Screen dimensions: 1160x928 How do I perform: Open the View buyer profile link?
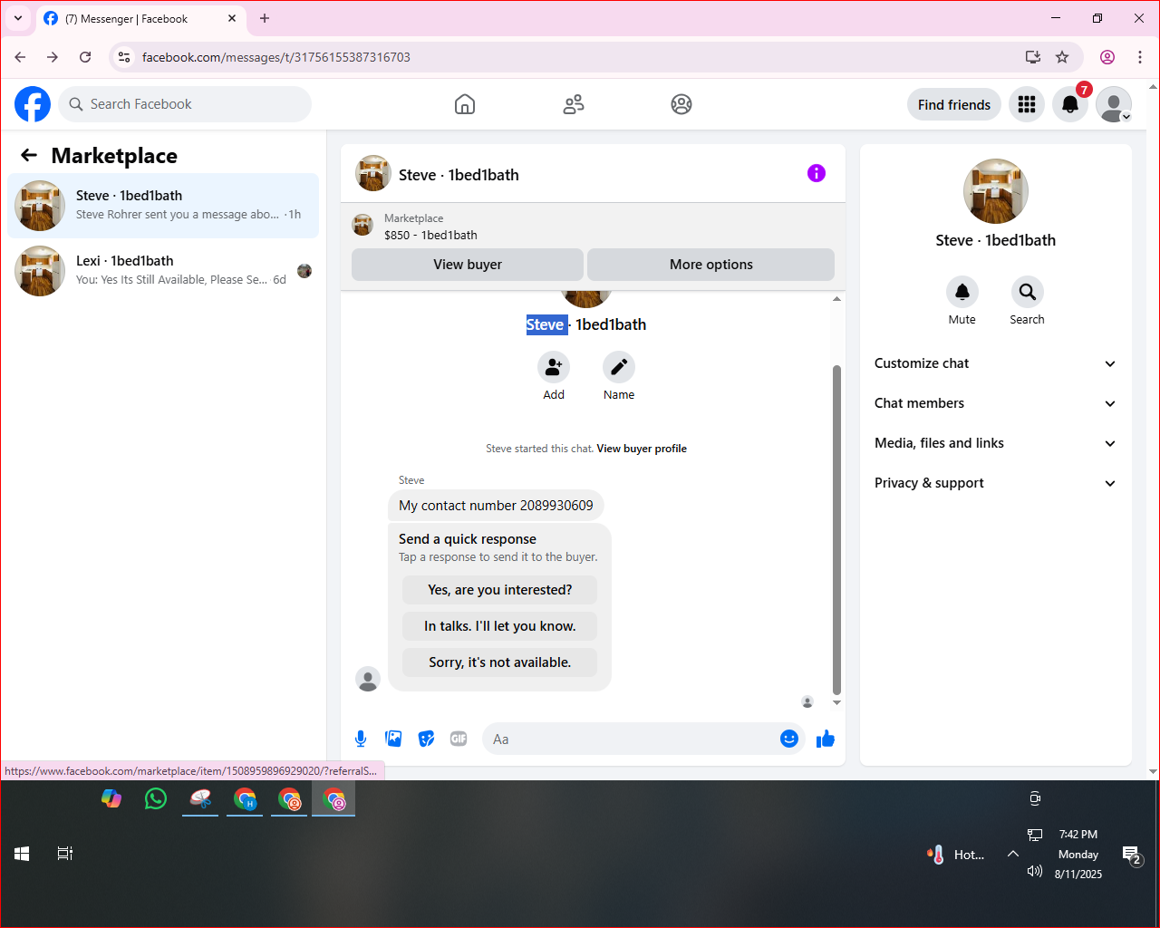(x=642, y=449)
